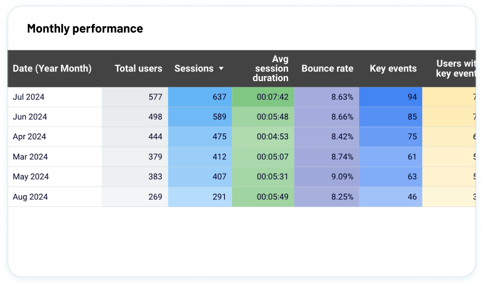Select the Avg session duration header

pyautogui.click(x=271, y=68)
